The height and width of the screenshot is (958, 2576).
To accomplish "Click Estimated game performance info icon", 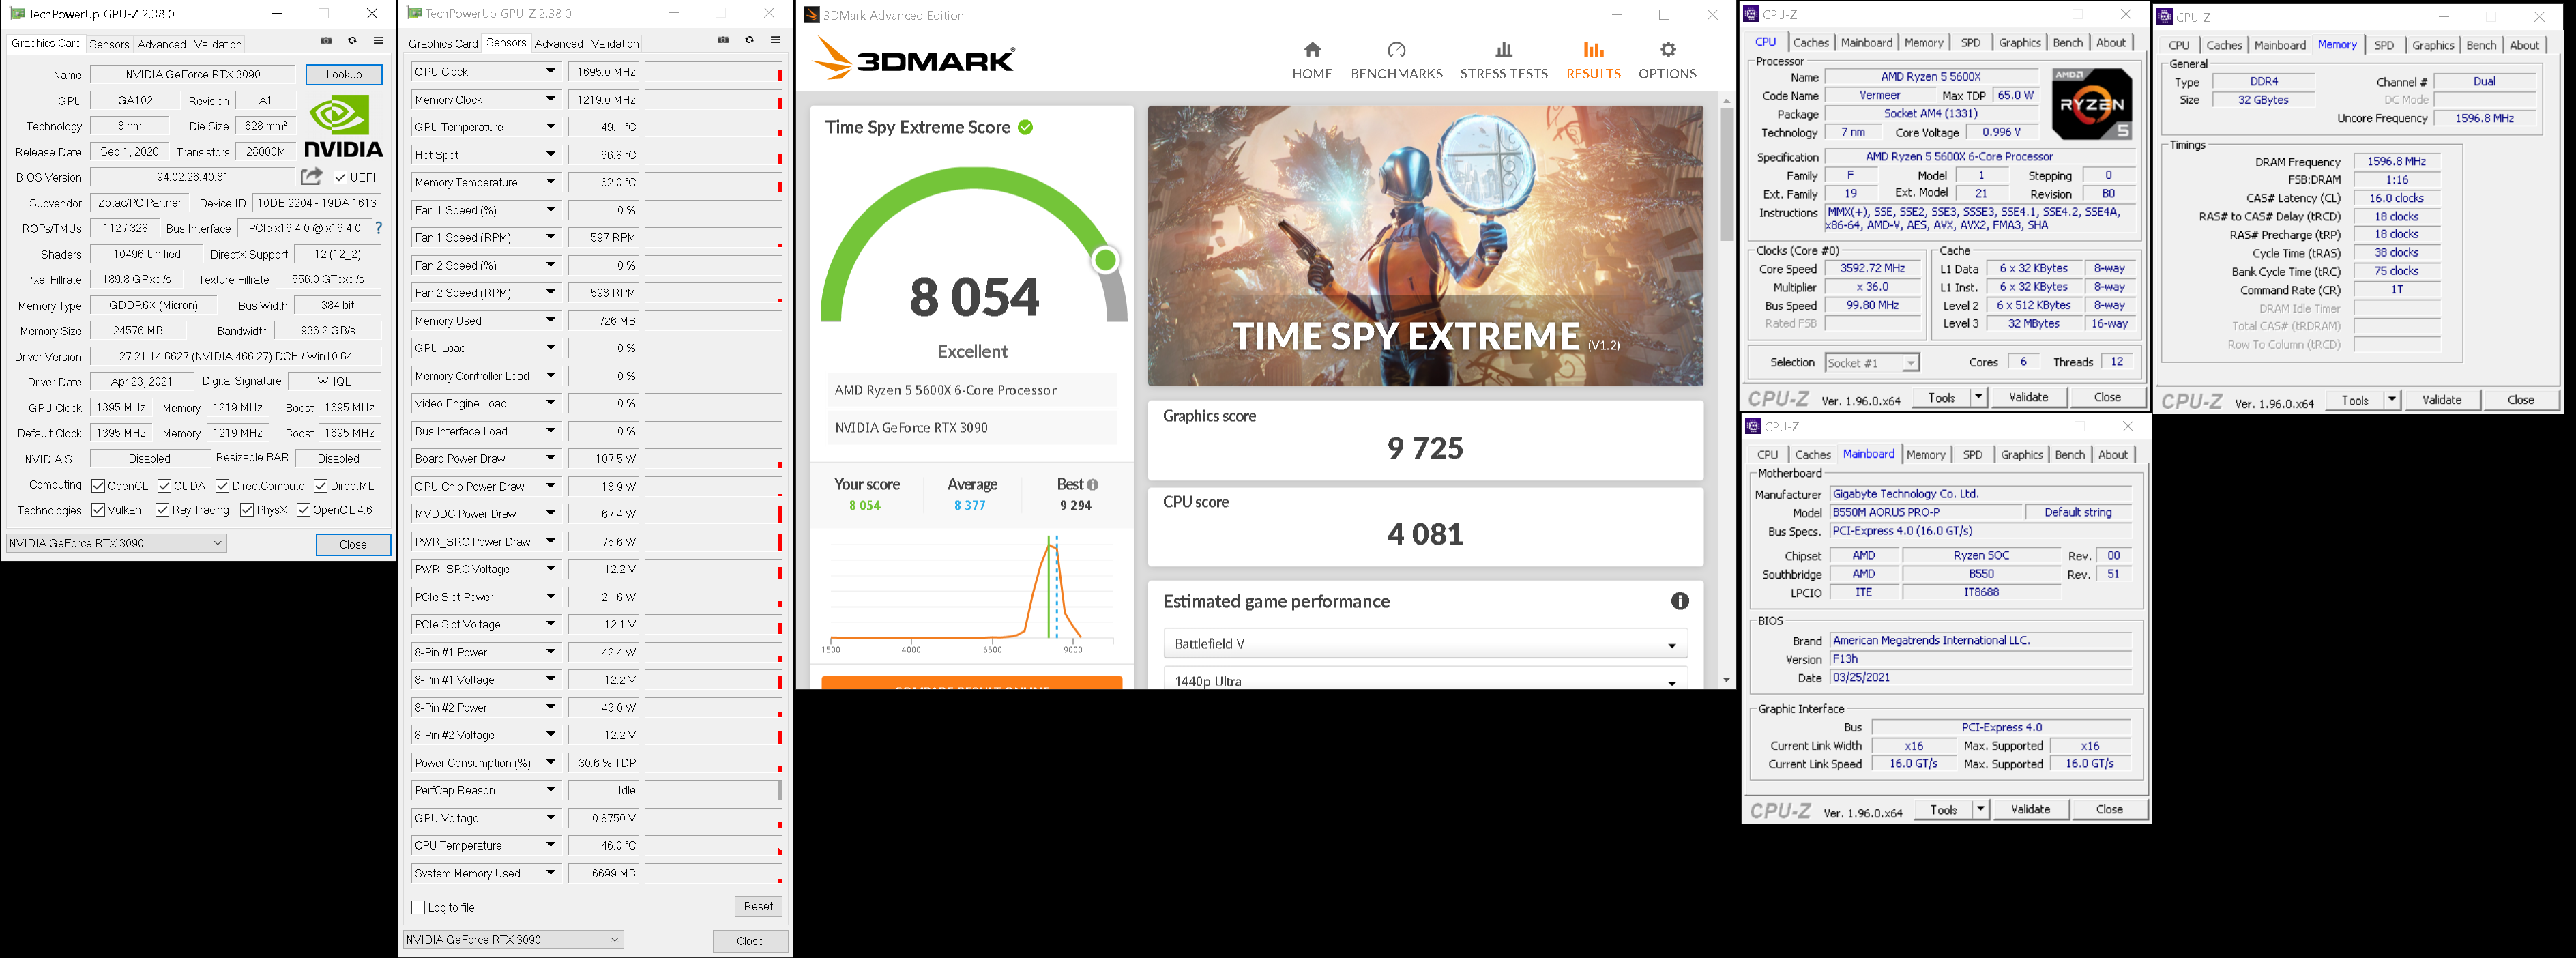I will tap(1680, 601).
